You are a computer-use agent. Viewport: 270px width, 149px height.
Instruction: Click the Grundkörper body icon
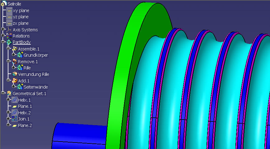[20, 55]
